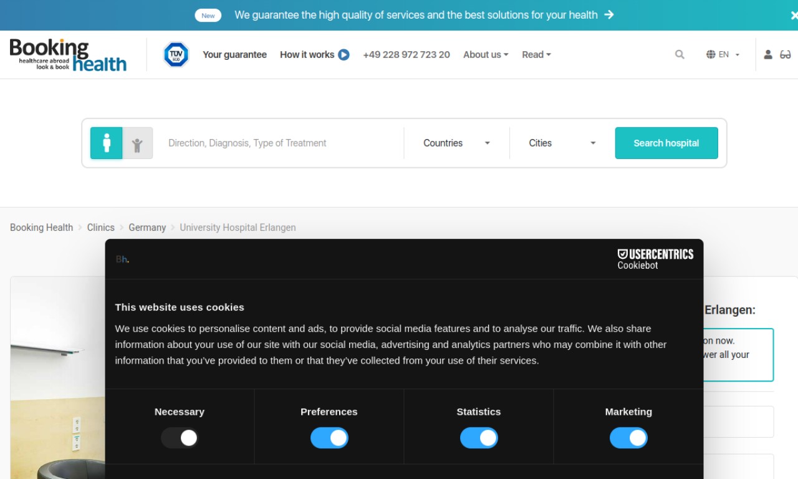Select the adult patient icon
798x479 pixels.
tap(107, 143)
